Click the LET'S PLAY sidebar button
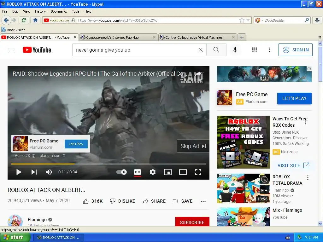Image resolution: width=323 pixels, height=242 pixels. 294,98
